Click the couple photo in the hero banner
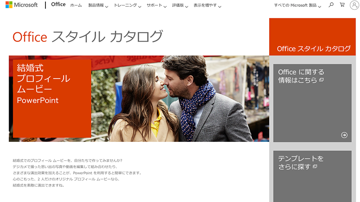The width and height of the screenshot is (360, 202). tap(180, 99)
